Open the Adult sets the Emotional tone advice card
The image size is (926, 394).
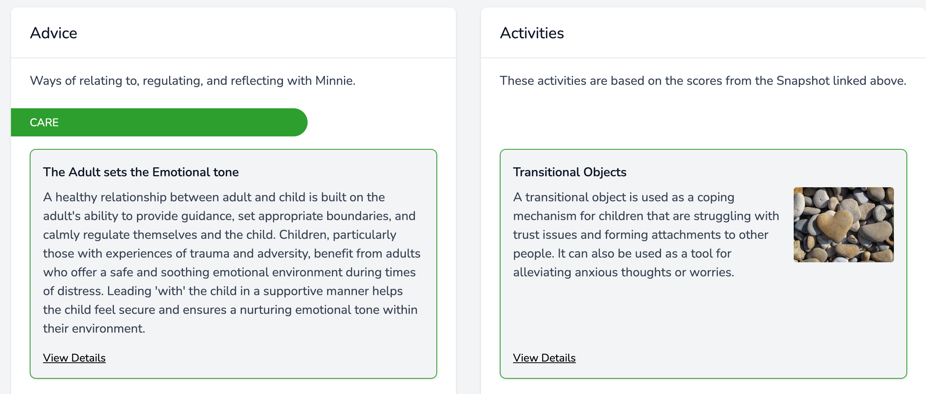point(233,262)
